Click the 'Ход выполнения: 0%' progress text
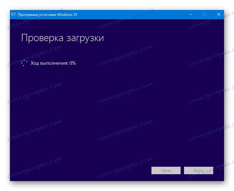This screenshot has height=191, width=234. [x=53, y=63]
